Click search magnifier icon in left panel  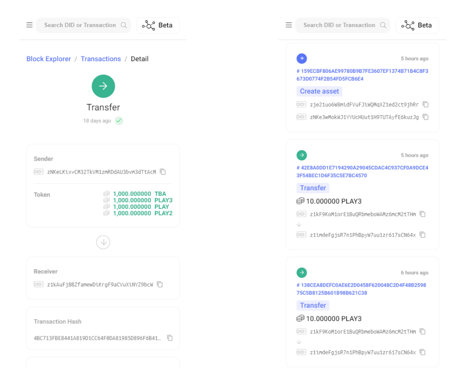pyautogui.click(x=124, y=25)
